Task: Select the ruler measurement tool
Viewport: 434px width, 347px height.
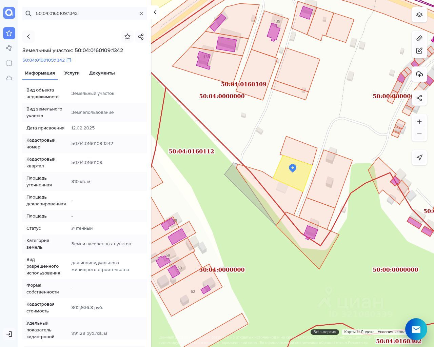Action: (419, 38)
